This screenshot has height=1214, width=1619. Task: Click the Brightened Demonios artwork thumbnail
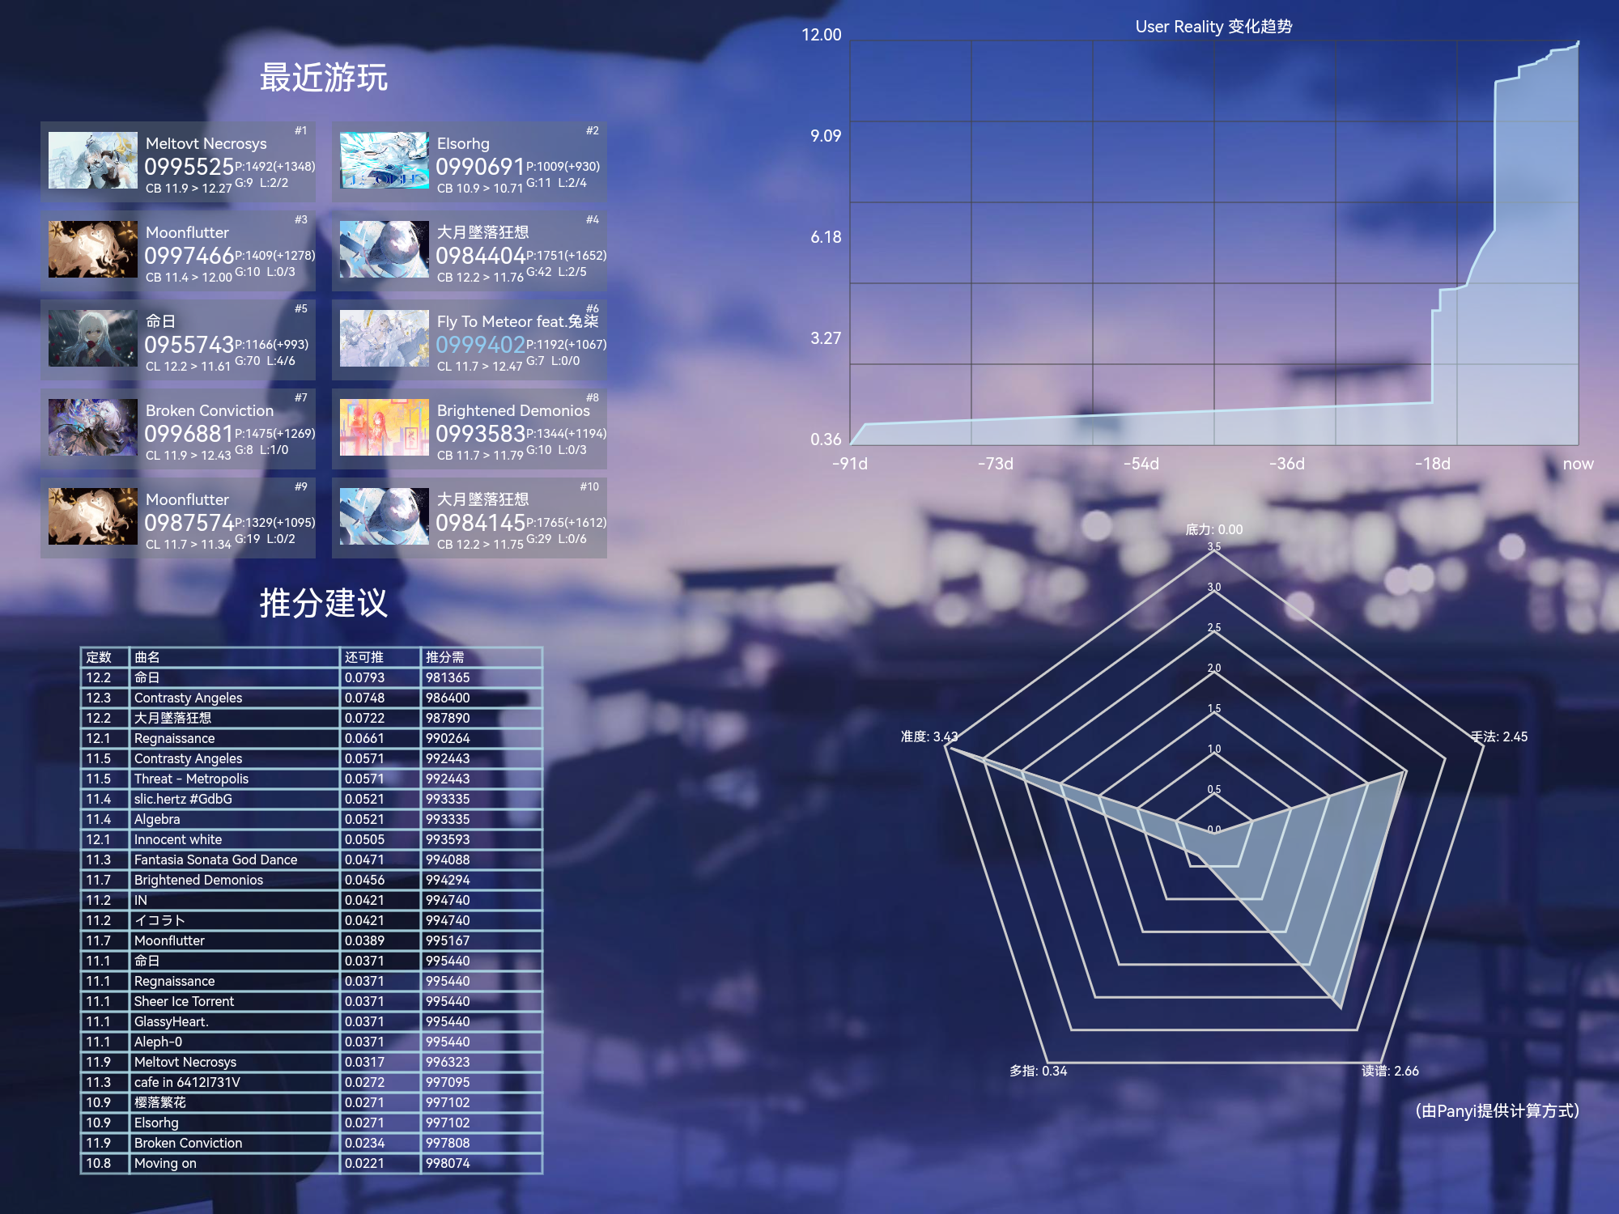[384, 427]
